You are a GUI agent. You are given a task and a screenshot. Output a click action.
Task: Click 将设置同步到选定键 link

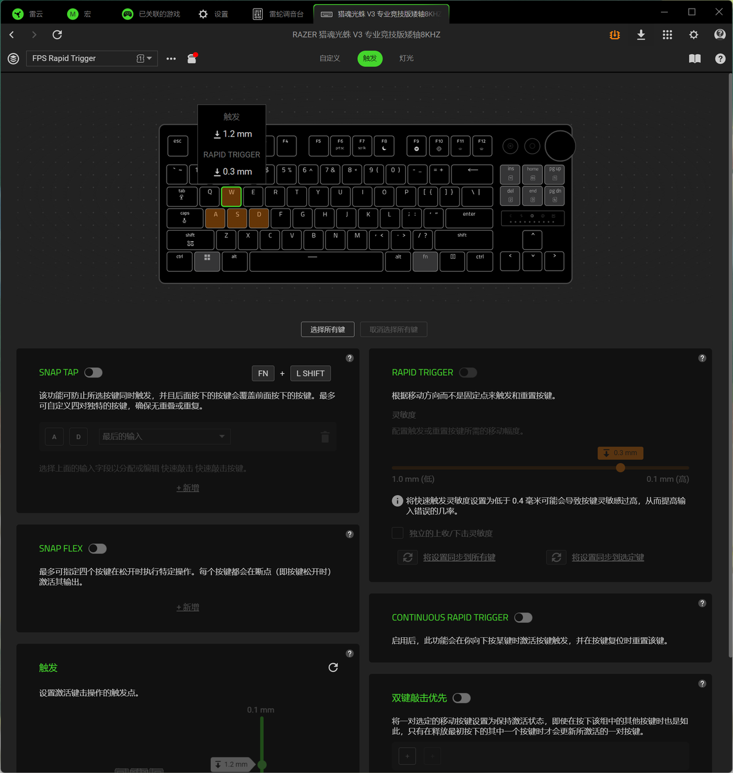pyautogui.click(x=608, y=557)
